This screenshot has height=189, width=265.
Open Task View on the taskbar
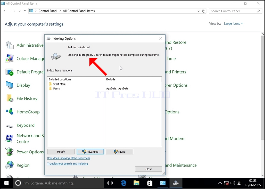[x=110, y=183]
